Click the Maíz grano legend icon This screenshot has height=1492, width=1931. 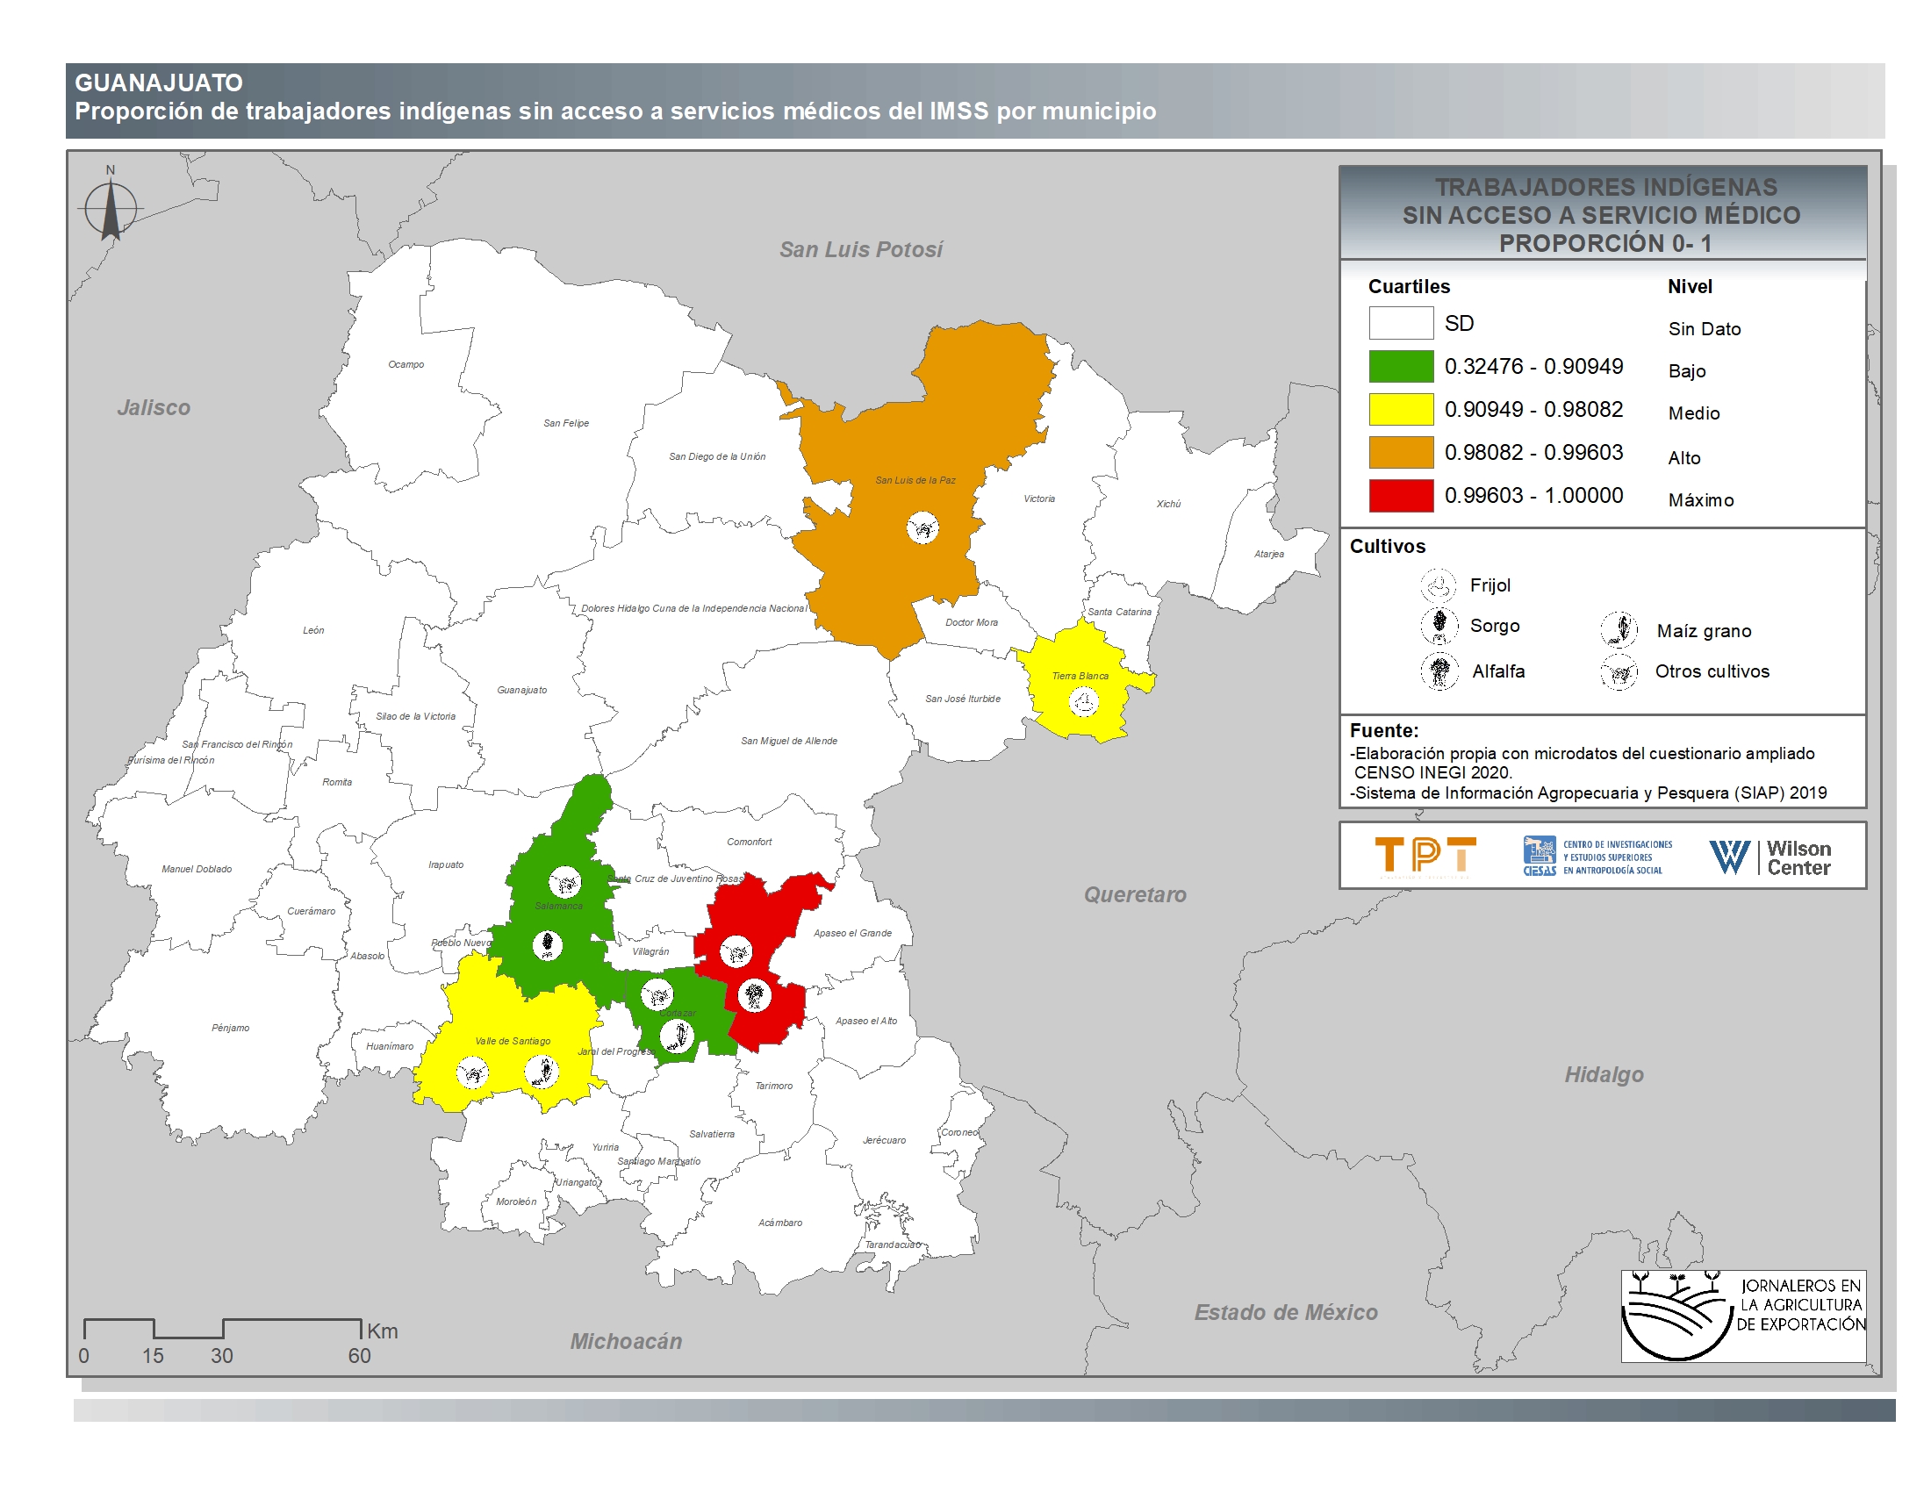tap(1619, 629)
